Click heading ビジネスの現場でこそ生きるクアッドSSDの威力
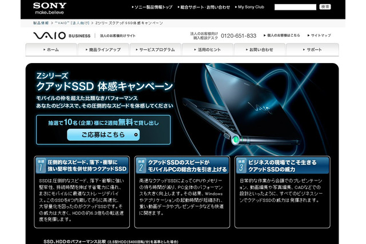366x244 pixels. tap(282, 166)
